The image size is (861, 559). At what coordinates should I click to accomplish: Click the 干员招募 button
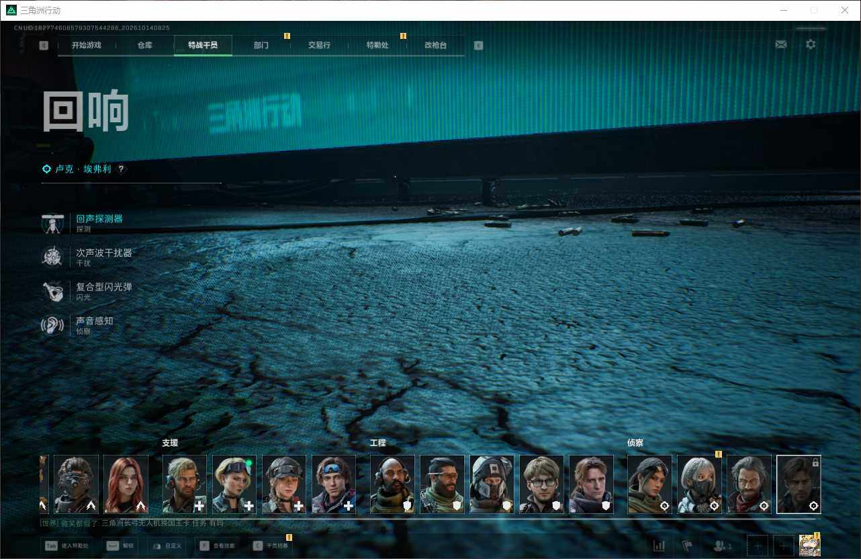[270, 546]
